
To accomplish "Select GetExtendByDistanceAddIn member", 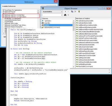I will [88, 34].
